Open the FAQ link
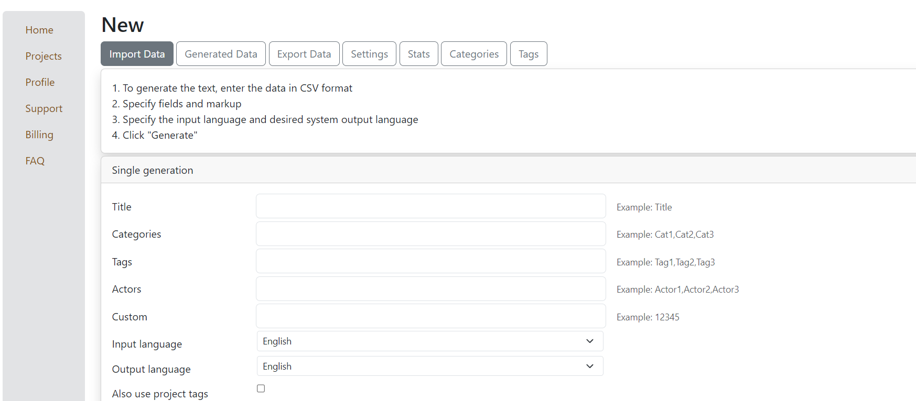Image resolution: width=916 pixels, height=401 pixels. (x=35, y=161)
